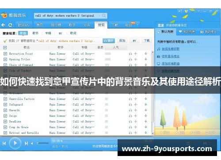Image resolution: width=221 pixels, height=160 pixels.
Task: Uncheck the Opening Titles checkbox
Action: coord(5,59)
